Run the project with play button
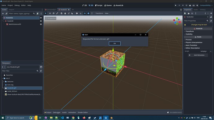This screenshot has height=120, width=214. [x=176, y=5]
